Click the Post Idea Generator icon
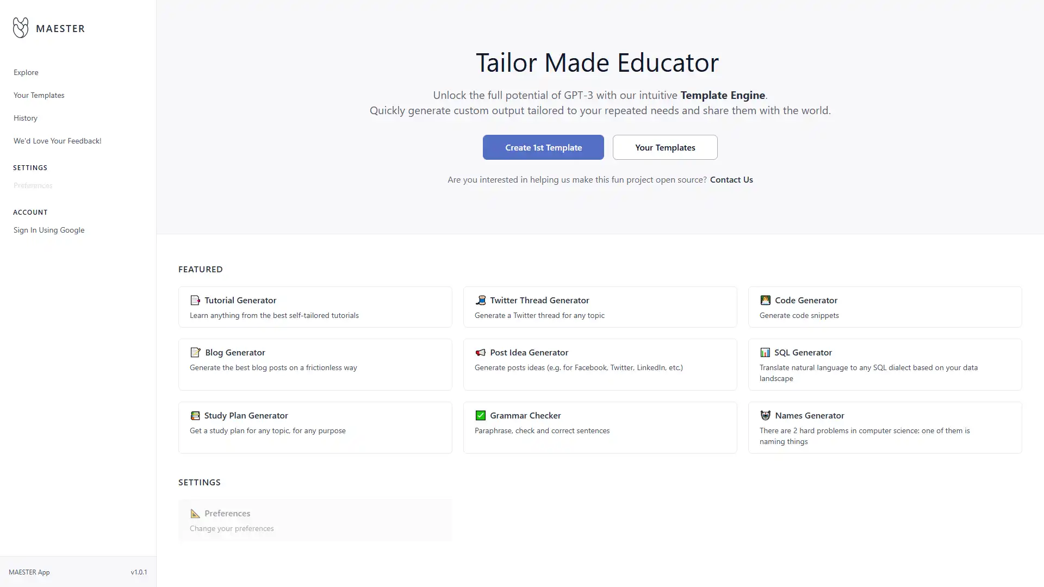 [x=481, y=352]
